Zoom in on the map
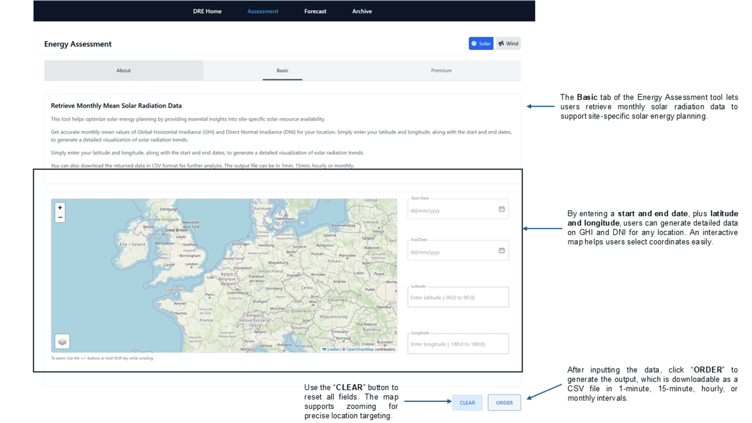The height and width of the screenshot is (423, 752). (60, 208)
